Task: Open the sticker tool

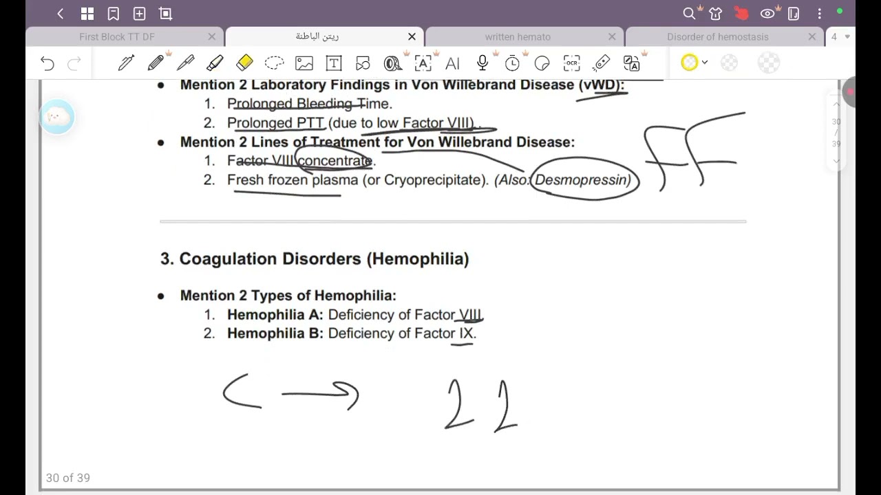Action: coord(542,63)
